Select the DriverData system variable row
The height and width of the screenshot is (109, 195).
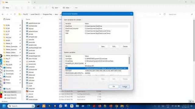(97, 61)
